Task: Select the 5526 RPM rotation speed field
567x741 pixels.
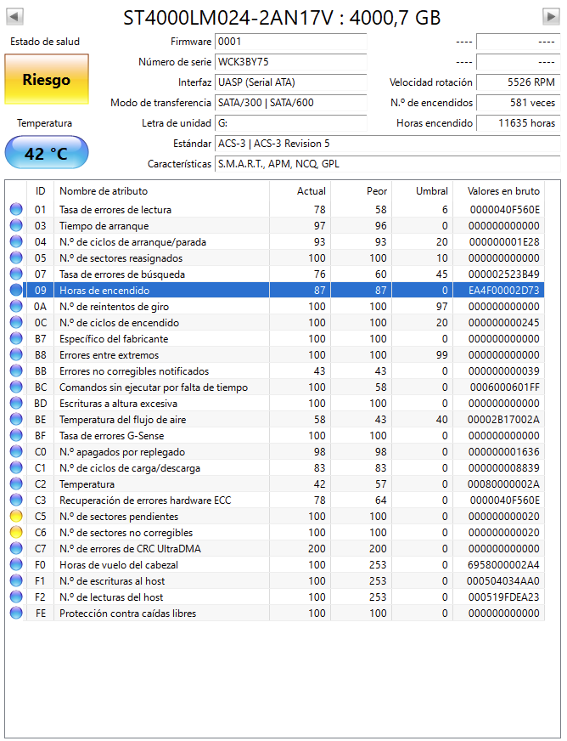Action: point(518,82)
